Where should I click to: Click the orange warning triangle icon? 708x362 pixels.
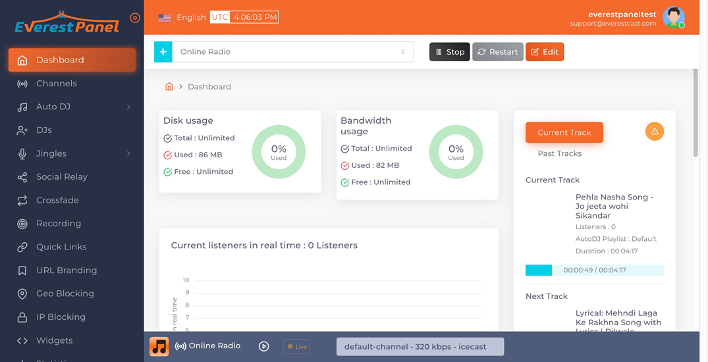point(654,132)
